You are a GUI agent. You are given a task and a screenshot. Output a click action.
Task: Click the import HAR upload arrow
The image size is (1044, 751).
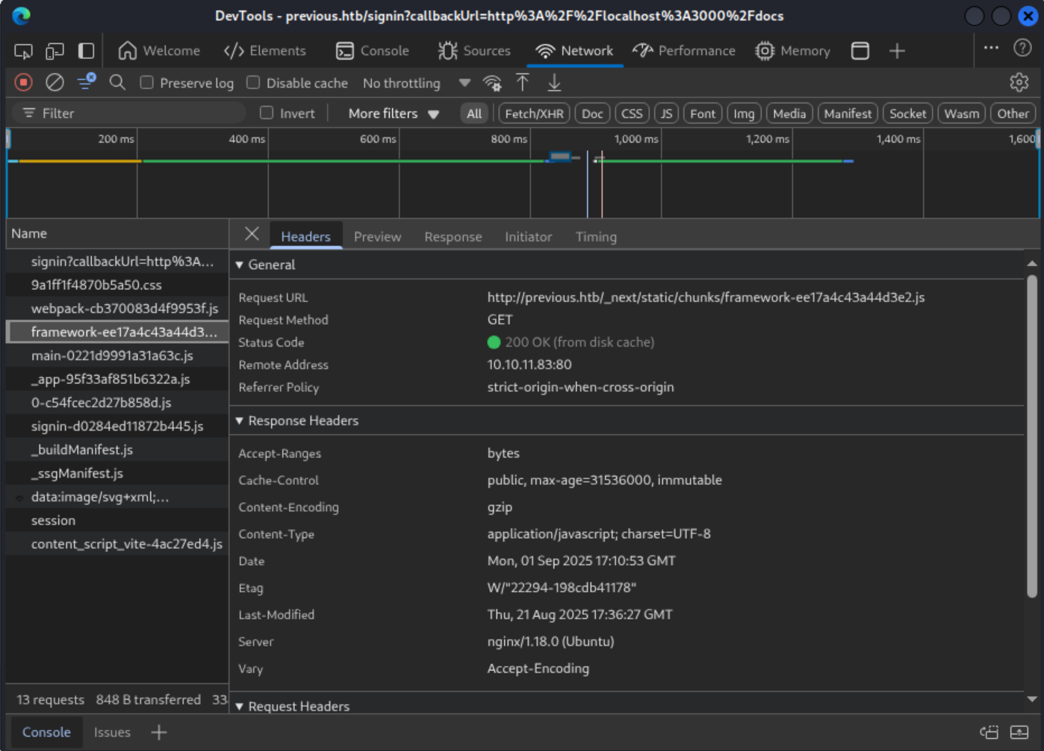[x=523, y=83]
